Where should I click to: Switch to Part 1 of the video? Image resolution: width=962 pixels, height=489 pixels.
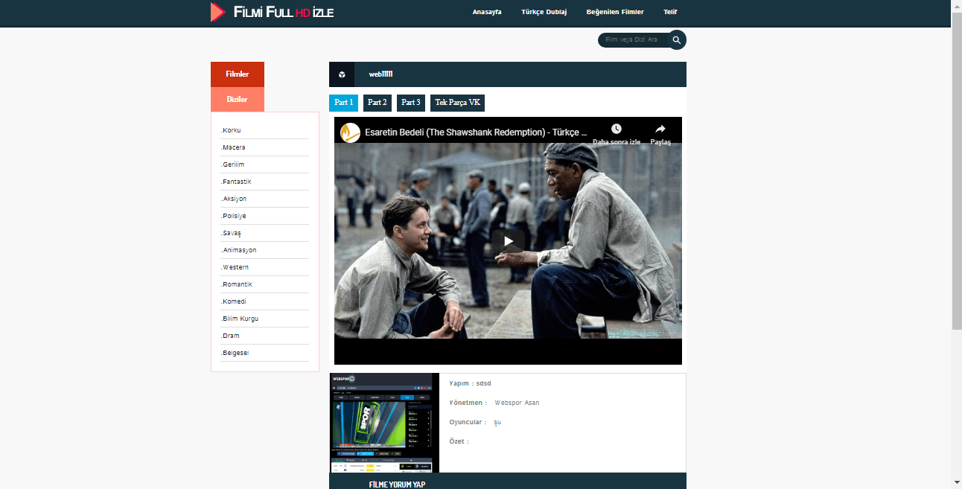tap(343, 103)
